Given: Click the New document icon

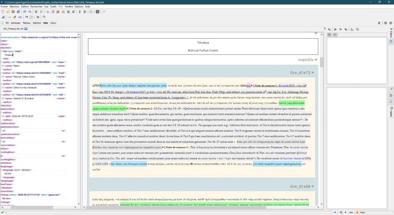Looking at the screenshot, I should click(x=3, y=12).
